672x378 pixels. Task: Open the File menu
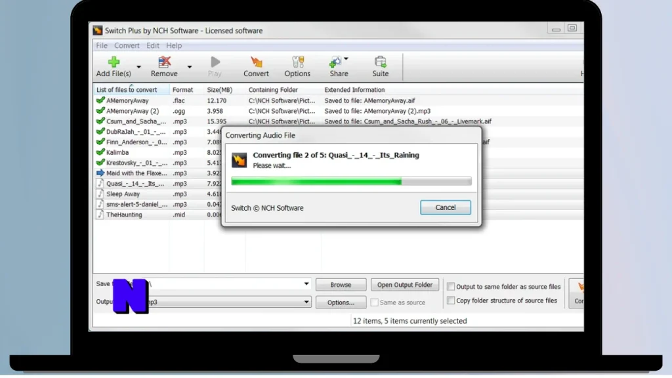102,45
